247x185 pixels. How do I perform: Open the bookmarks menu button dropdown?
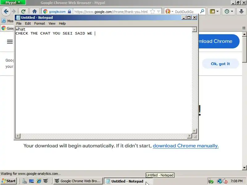214,11
